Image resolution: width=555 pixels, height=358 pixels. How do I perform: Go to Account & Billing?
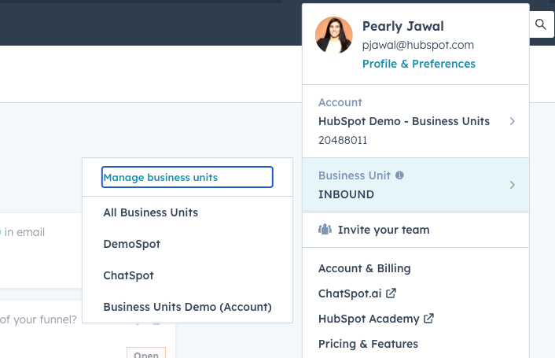365,268
